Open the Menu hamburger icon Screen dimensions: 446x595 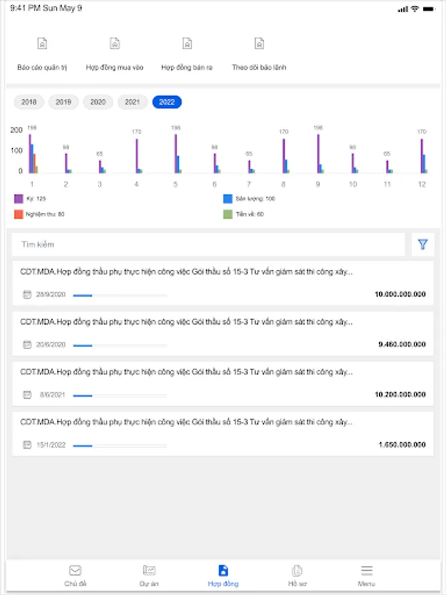tap(366, 570)
